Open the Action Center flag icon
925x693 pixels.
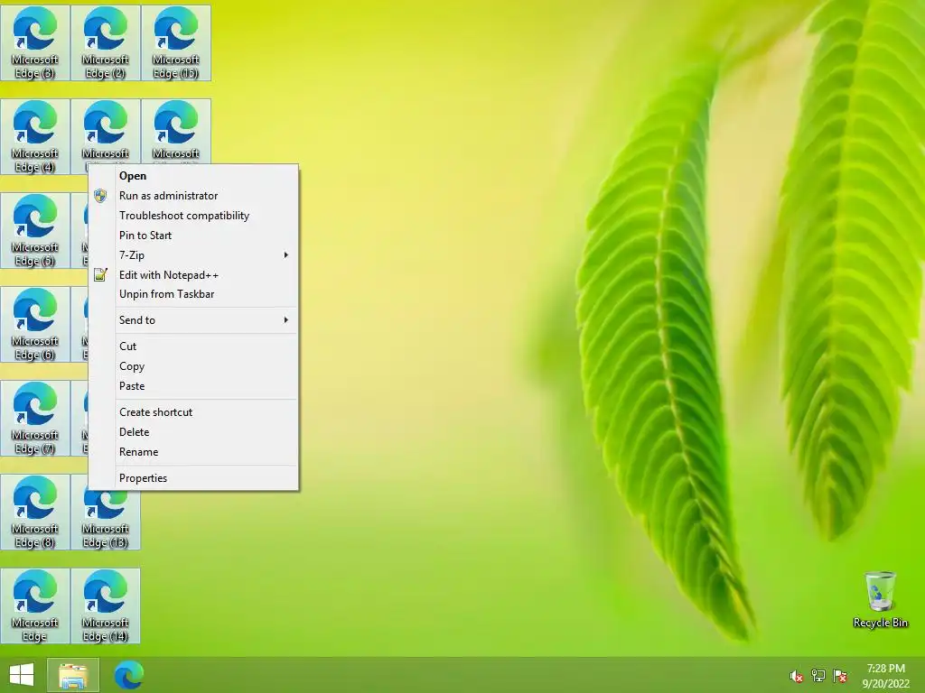click(839, 676)
